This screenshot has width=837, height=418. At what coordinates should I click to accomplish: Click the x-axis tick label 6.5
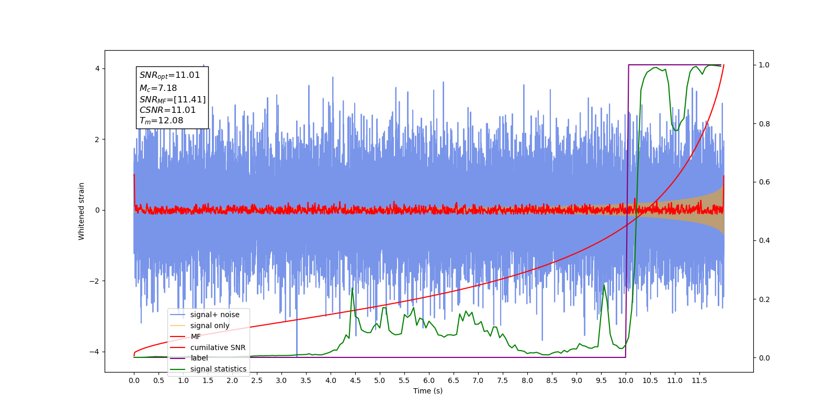[x=454, y=380]
